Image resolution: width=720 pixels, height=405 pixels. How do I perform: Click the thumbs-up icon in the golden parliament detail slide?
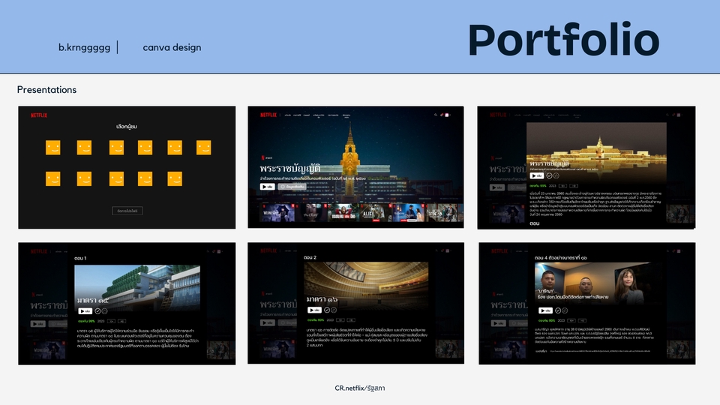[556, 175]
